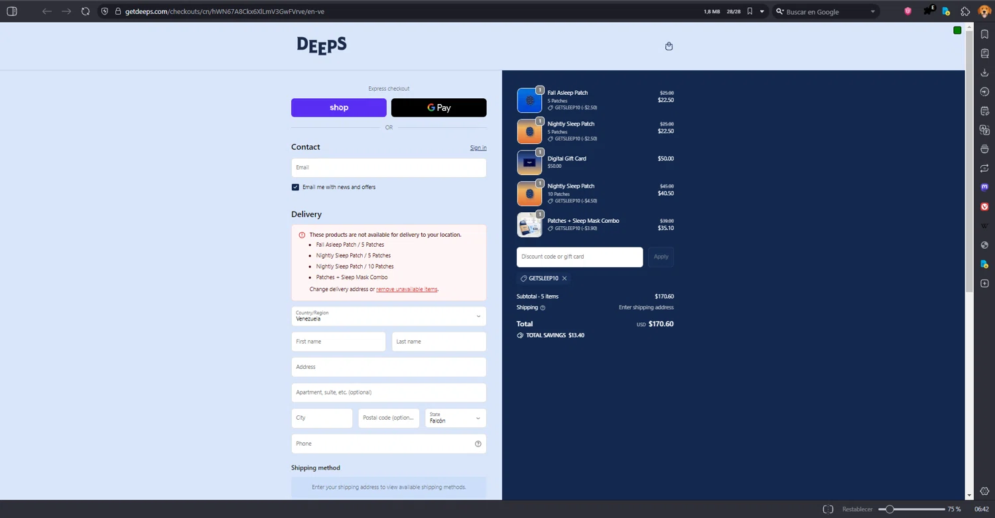Open the Reading List side panel
The image size is (995, 518).
point(984,53)
